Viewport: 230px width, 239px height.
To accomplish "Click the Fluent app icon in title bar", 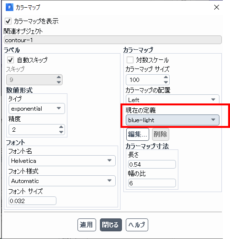I will (10, 7).
